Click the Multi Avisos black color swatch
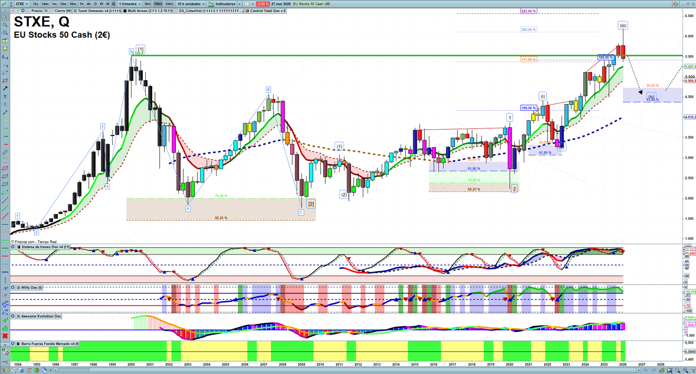Image resolution: width=696 pixels, height=374 pixels. 125,11
